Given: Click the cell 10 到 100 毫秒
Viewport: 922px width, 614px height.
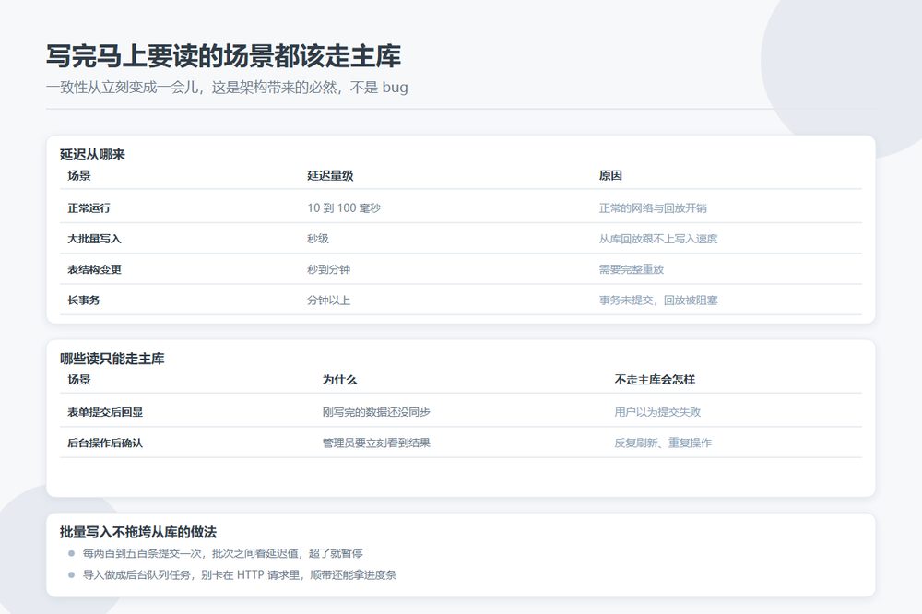Looking at the screenshot, I should (343, 207).
